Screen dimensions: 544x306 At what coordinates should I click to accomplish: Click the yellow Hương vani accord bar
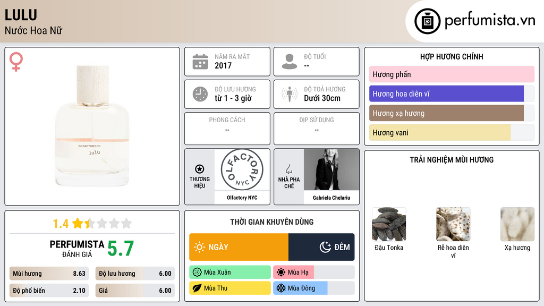(440, 132)
